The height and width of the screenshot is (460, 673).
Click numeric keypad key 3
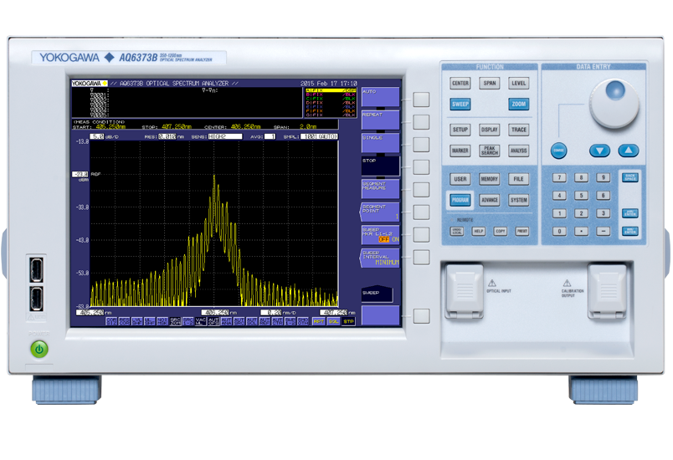coord(603,213)
